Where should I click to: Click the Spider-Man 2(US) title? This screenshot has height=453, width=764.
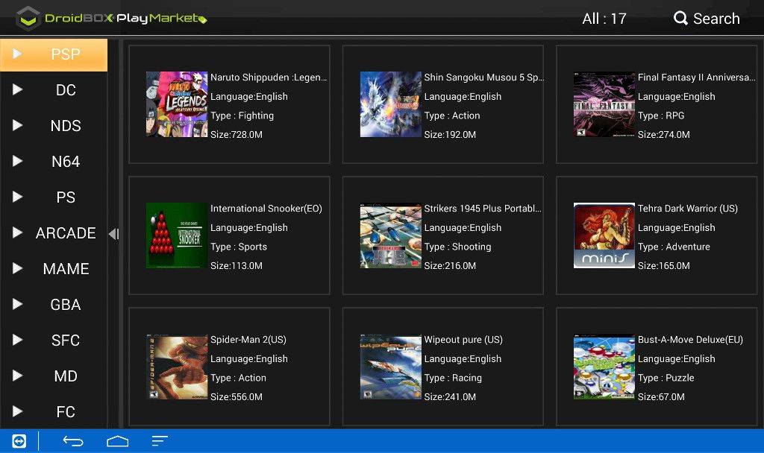click(x=248, y=340)
